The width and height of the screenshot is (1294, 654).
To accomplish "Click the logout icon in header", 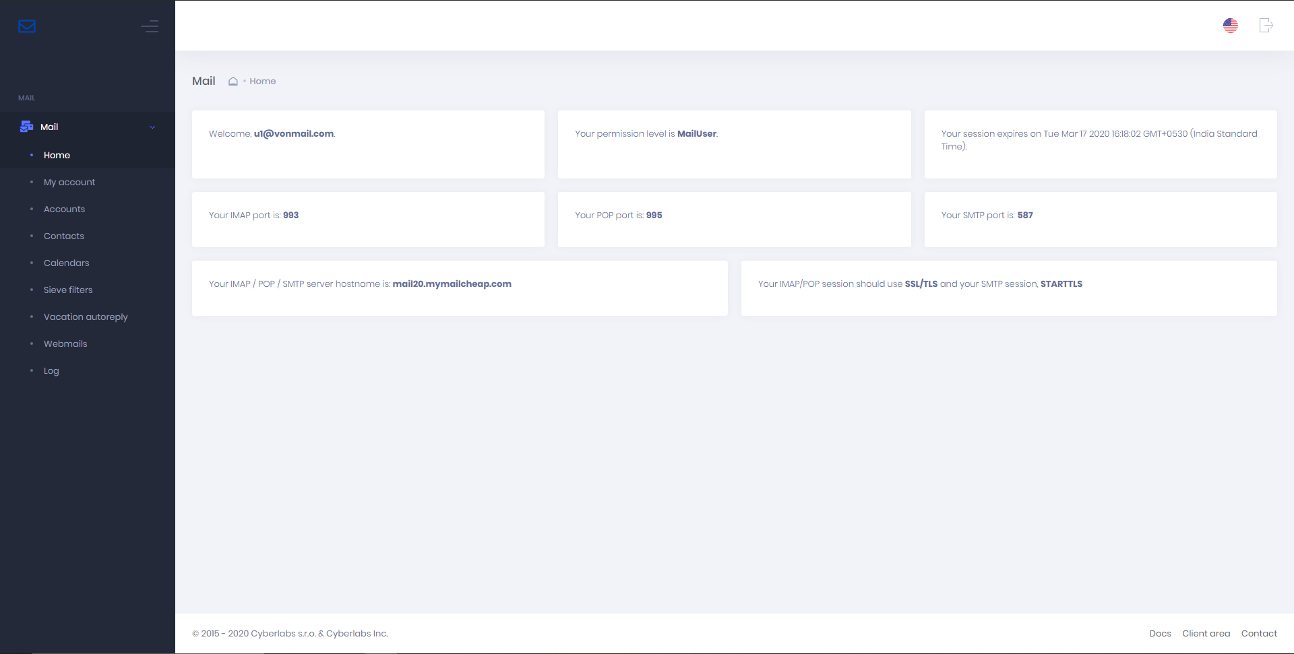I will click(1266, 26).
